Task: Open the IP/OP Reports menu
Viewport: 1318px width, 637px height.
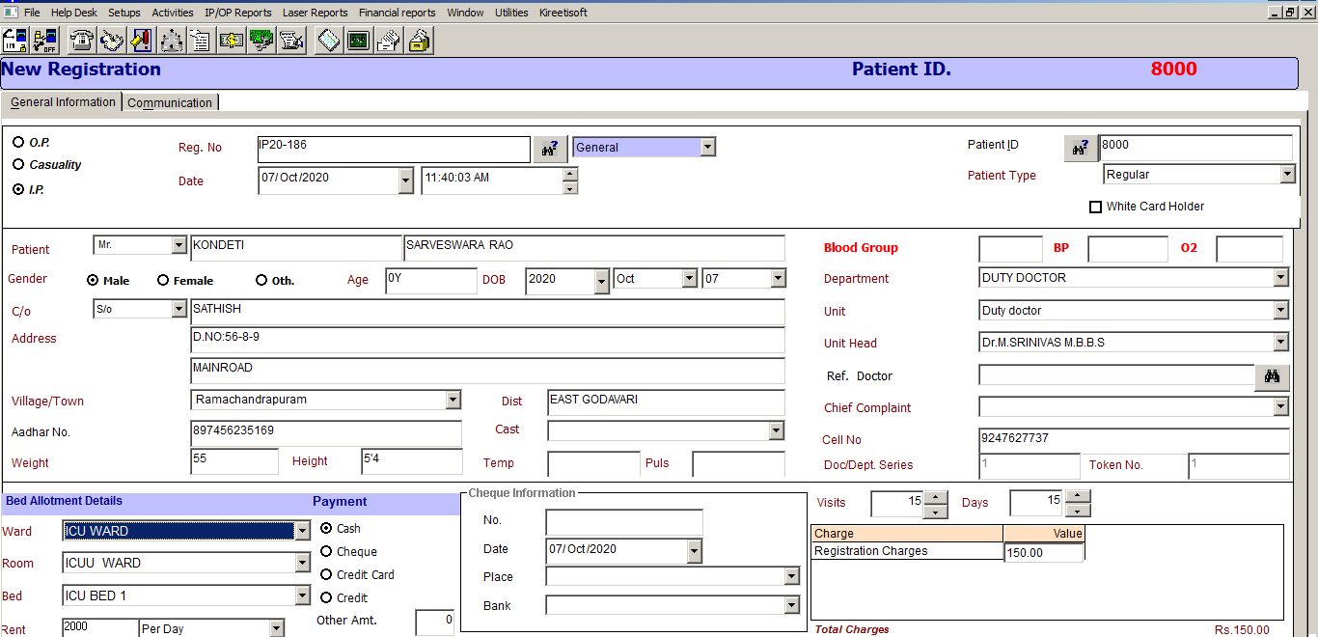Action: [238, 13]
